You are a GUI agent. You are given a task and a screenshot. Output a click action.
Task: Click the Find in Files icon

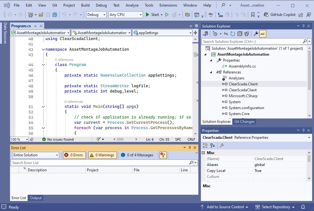tap(187, 15)
